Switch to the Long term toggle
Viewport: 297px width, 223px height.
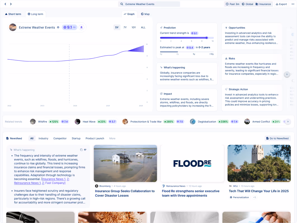coord(35,14)
